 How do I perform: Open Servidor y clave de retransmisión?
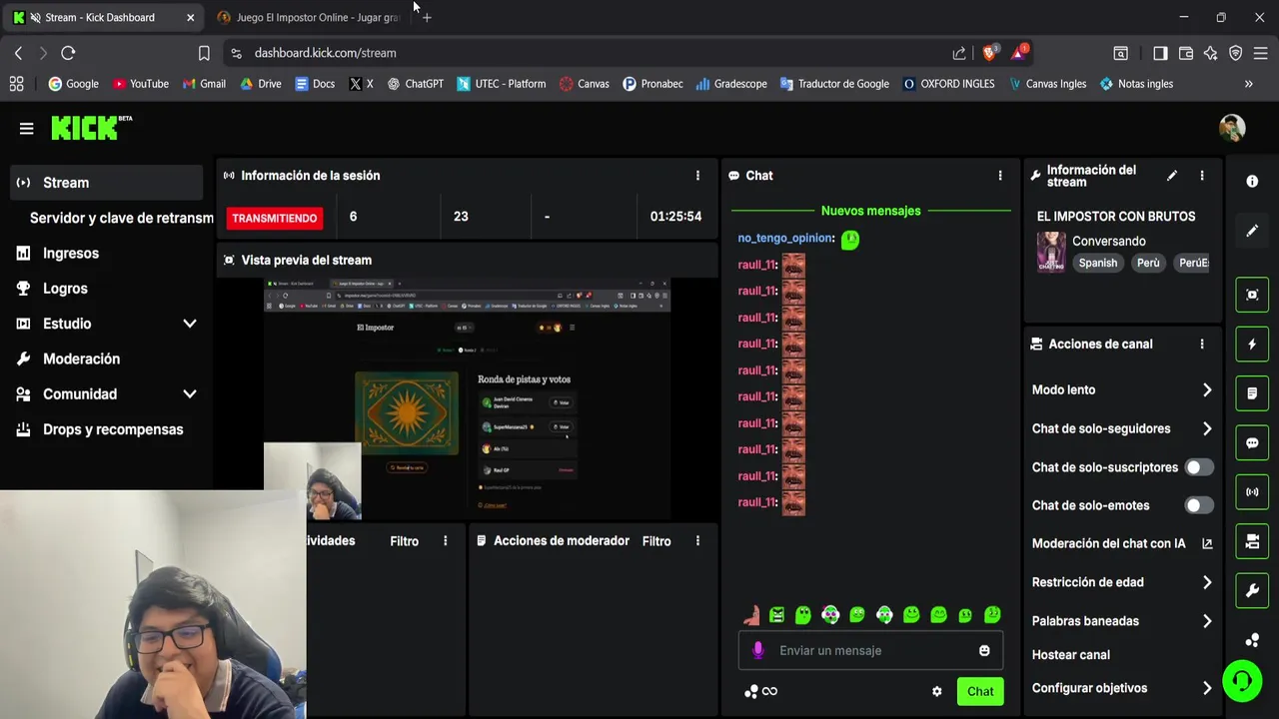122,218
